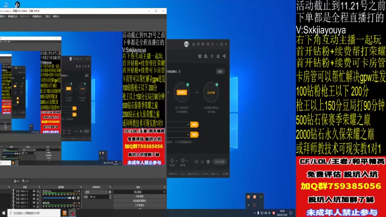This screenshot has width=386, height=217.
Task: Open 停靠窗口 menu in OBS
Action: coord(13,16)
